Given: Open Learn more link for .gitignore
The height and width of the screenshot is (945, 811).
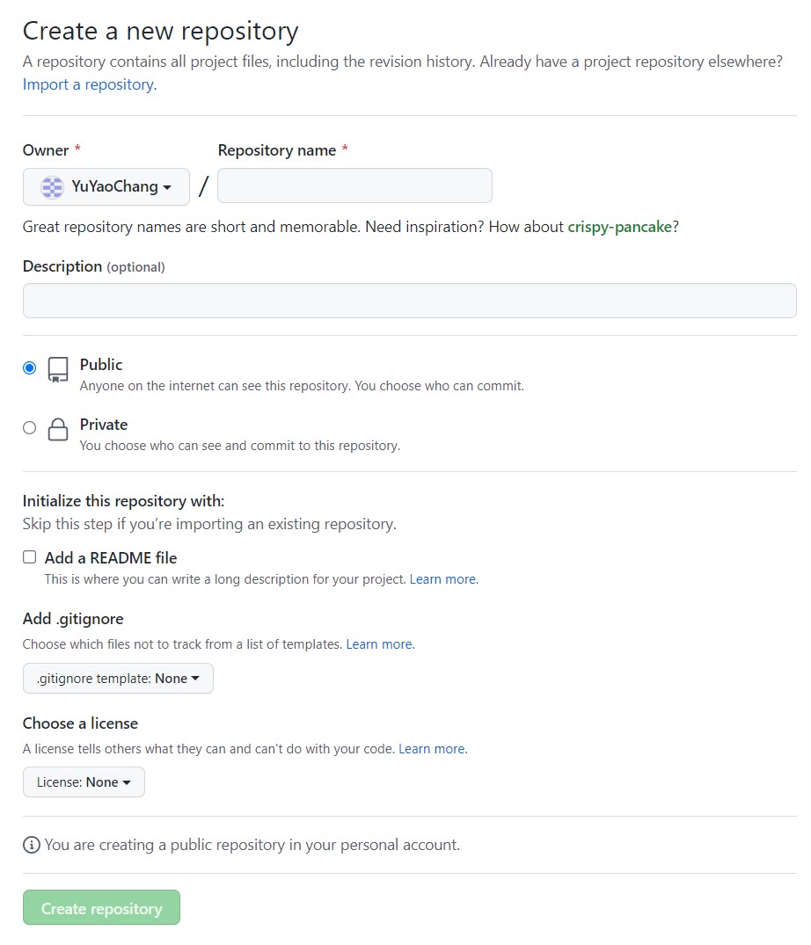Looking at the screenshot, I should coord(380,644).
